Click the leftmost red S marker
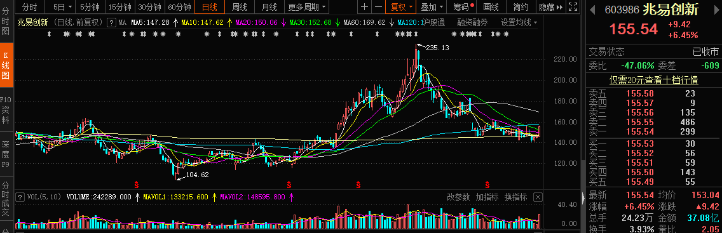Screen dimensions: 722x233 coord(136,185)
